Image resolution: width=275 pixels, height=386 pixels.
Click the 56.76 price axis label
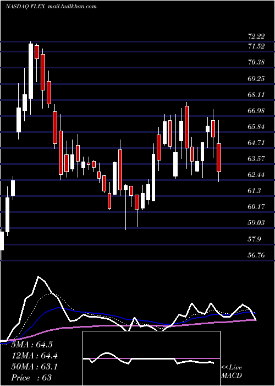(256, 255)
